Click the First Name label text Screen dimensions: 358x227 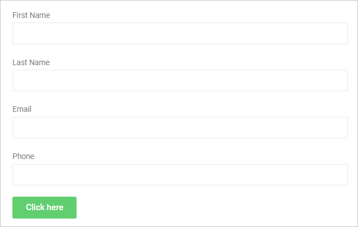pos(32,15)
